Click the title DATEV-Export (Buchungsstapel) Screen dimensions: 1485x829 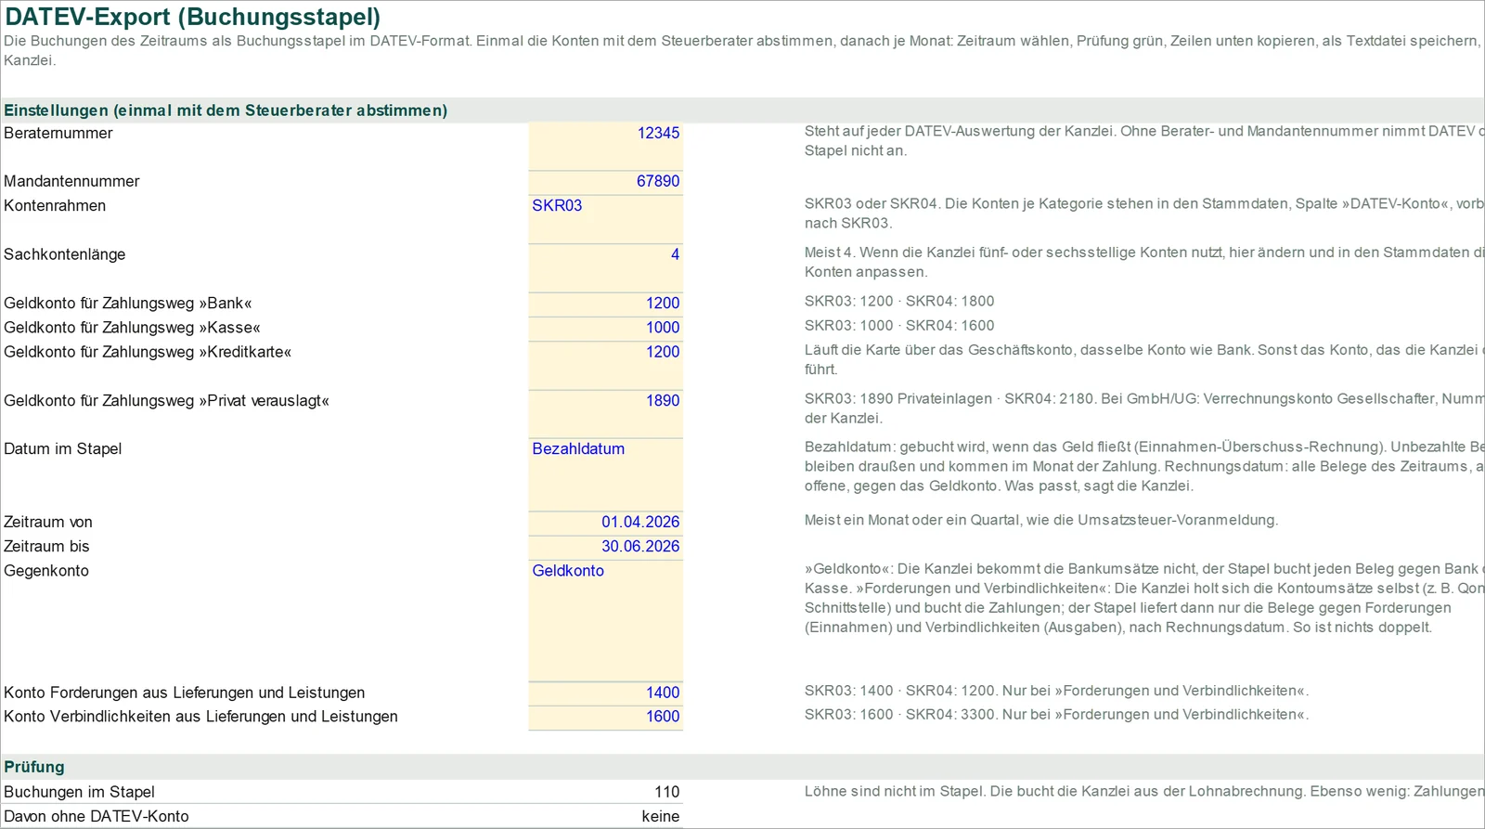193,17
